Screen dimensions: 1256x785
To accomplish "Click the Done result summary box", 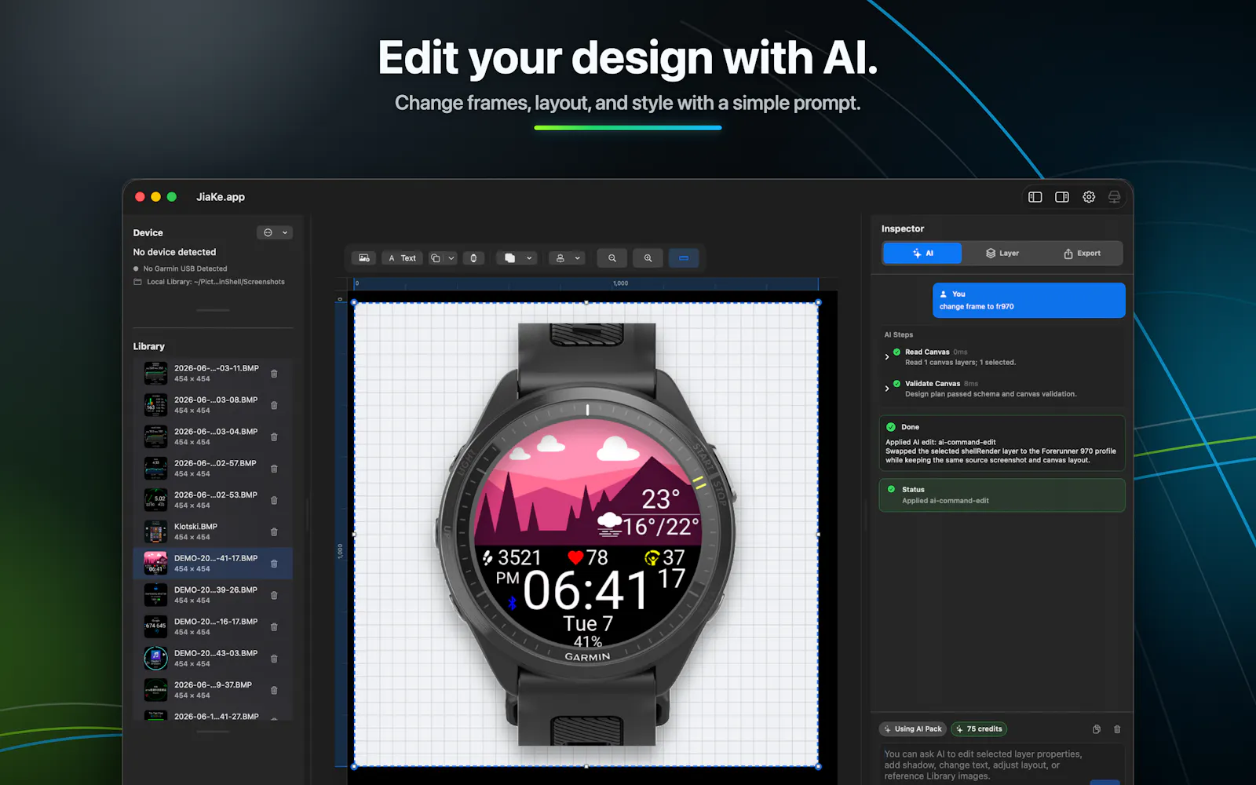I will pos(1002,444).
